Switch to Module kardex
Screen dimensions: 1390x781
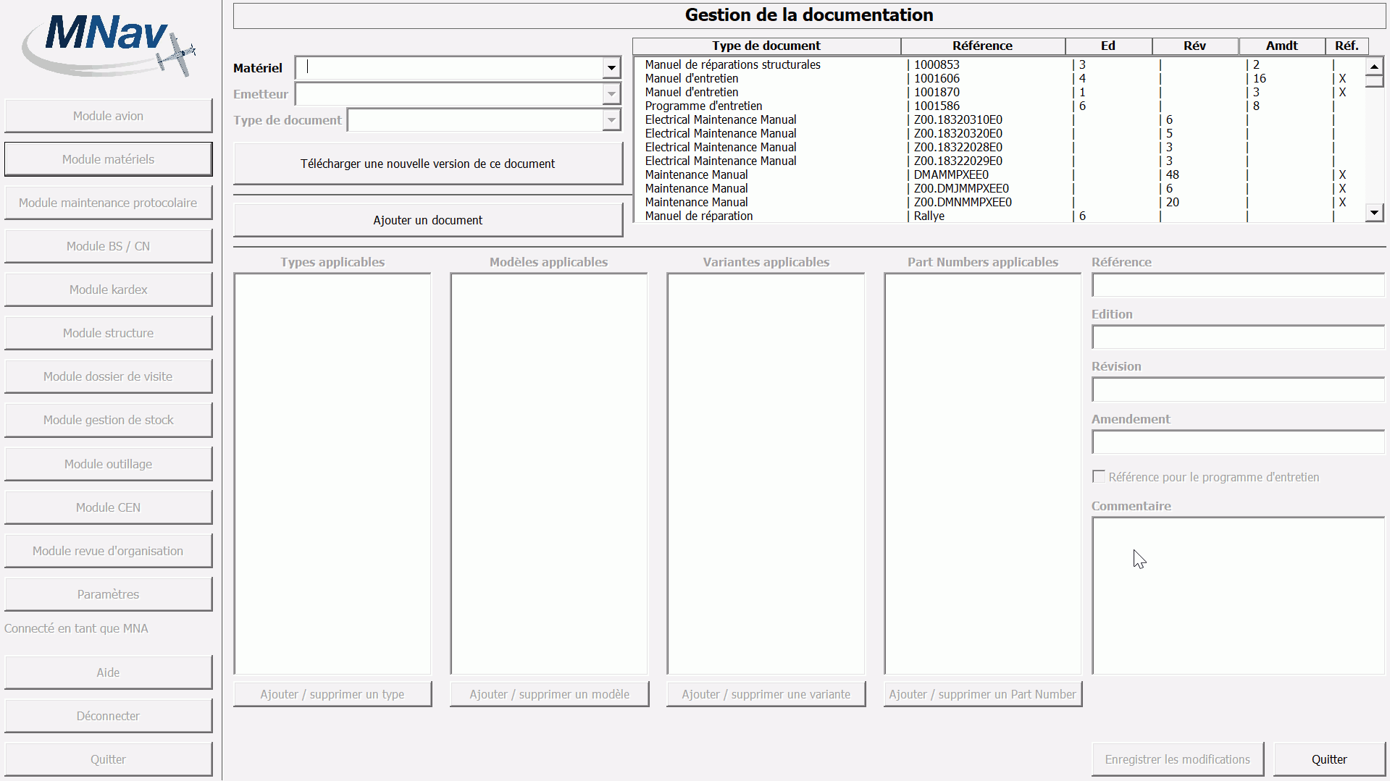108,290
